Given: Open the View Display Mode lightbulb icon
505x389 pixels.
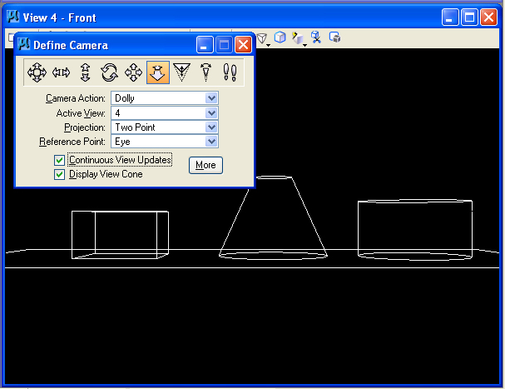Looking at the screenshot, I should coord(298,38).
